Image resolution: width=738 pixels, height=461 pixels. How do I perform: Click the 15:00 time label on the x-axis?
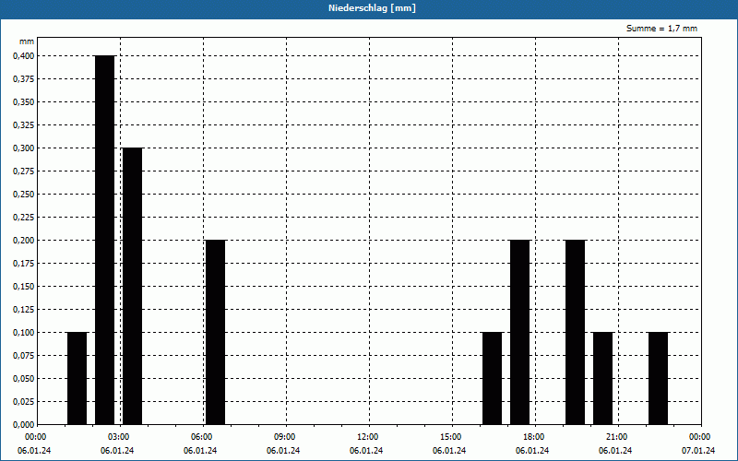pyautogui.click(x=451, y=437)
